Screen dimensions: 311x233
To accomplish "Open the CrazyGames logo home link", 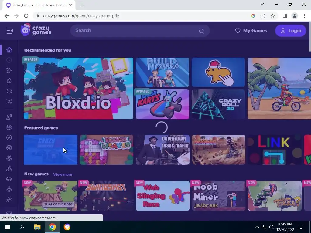I will (x=36, y=30).
